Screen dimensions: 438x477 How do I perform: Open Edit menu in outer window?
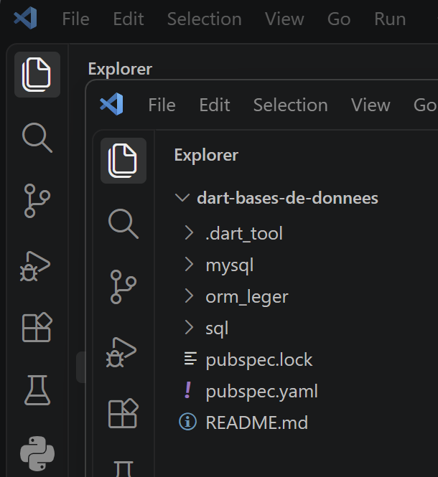pyautogui.click(x=129, y=19)
